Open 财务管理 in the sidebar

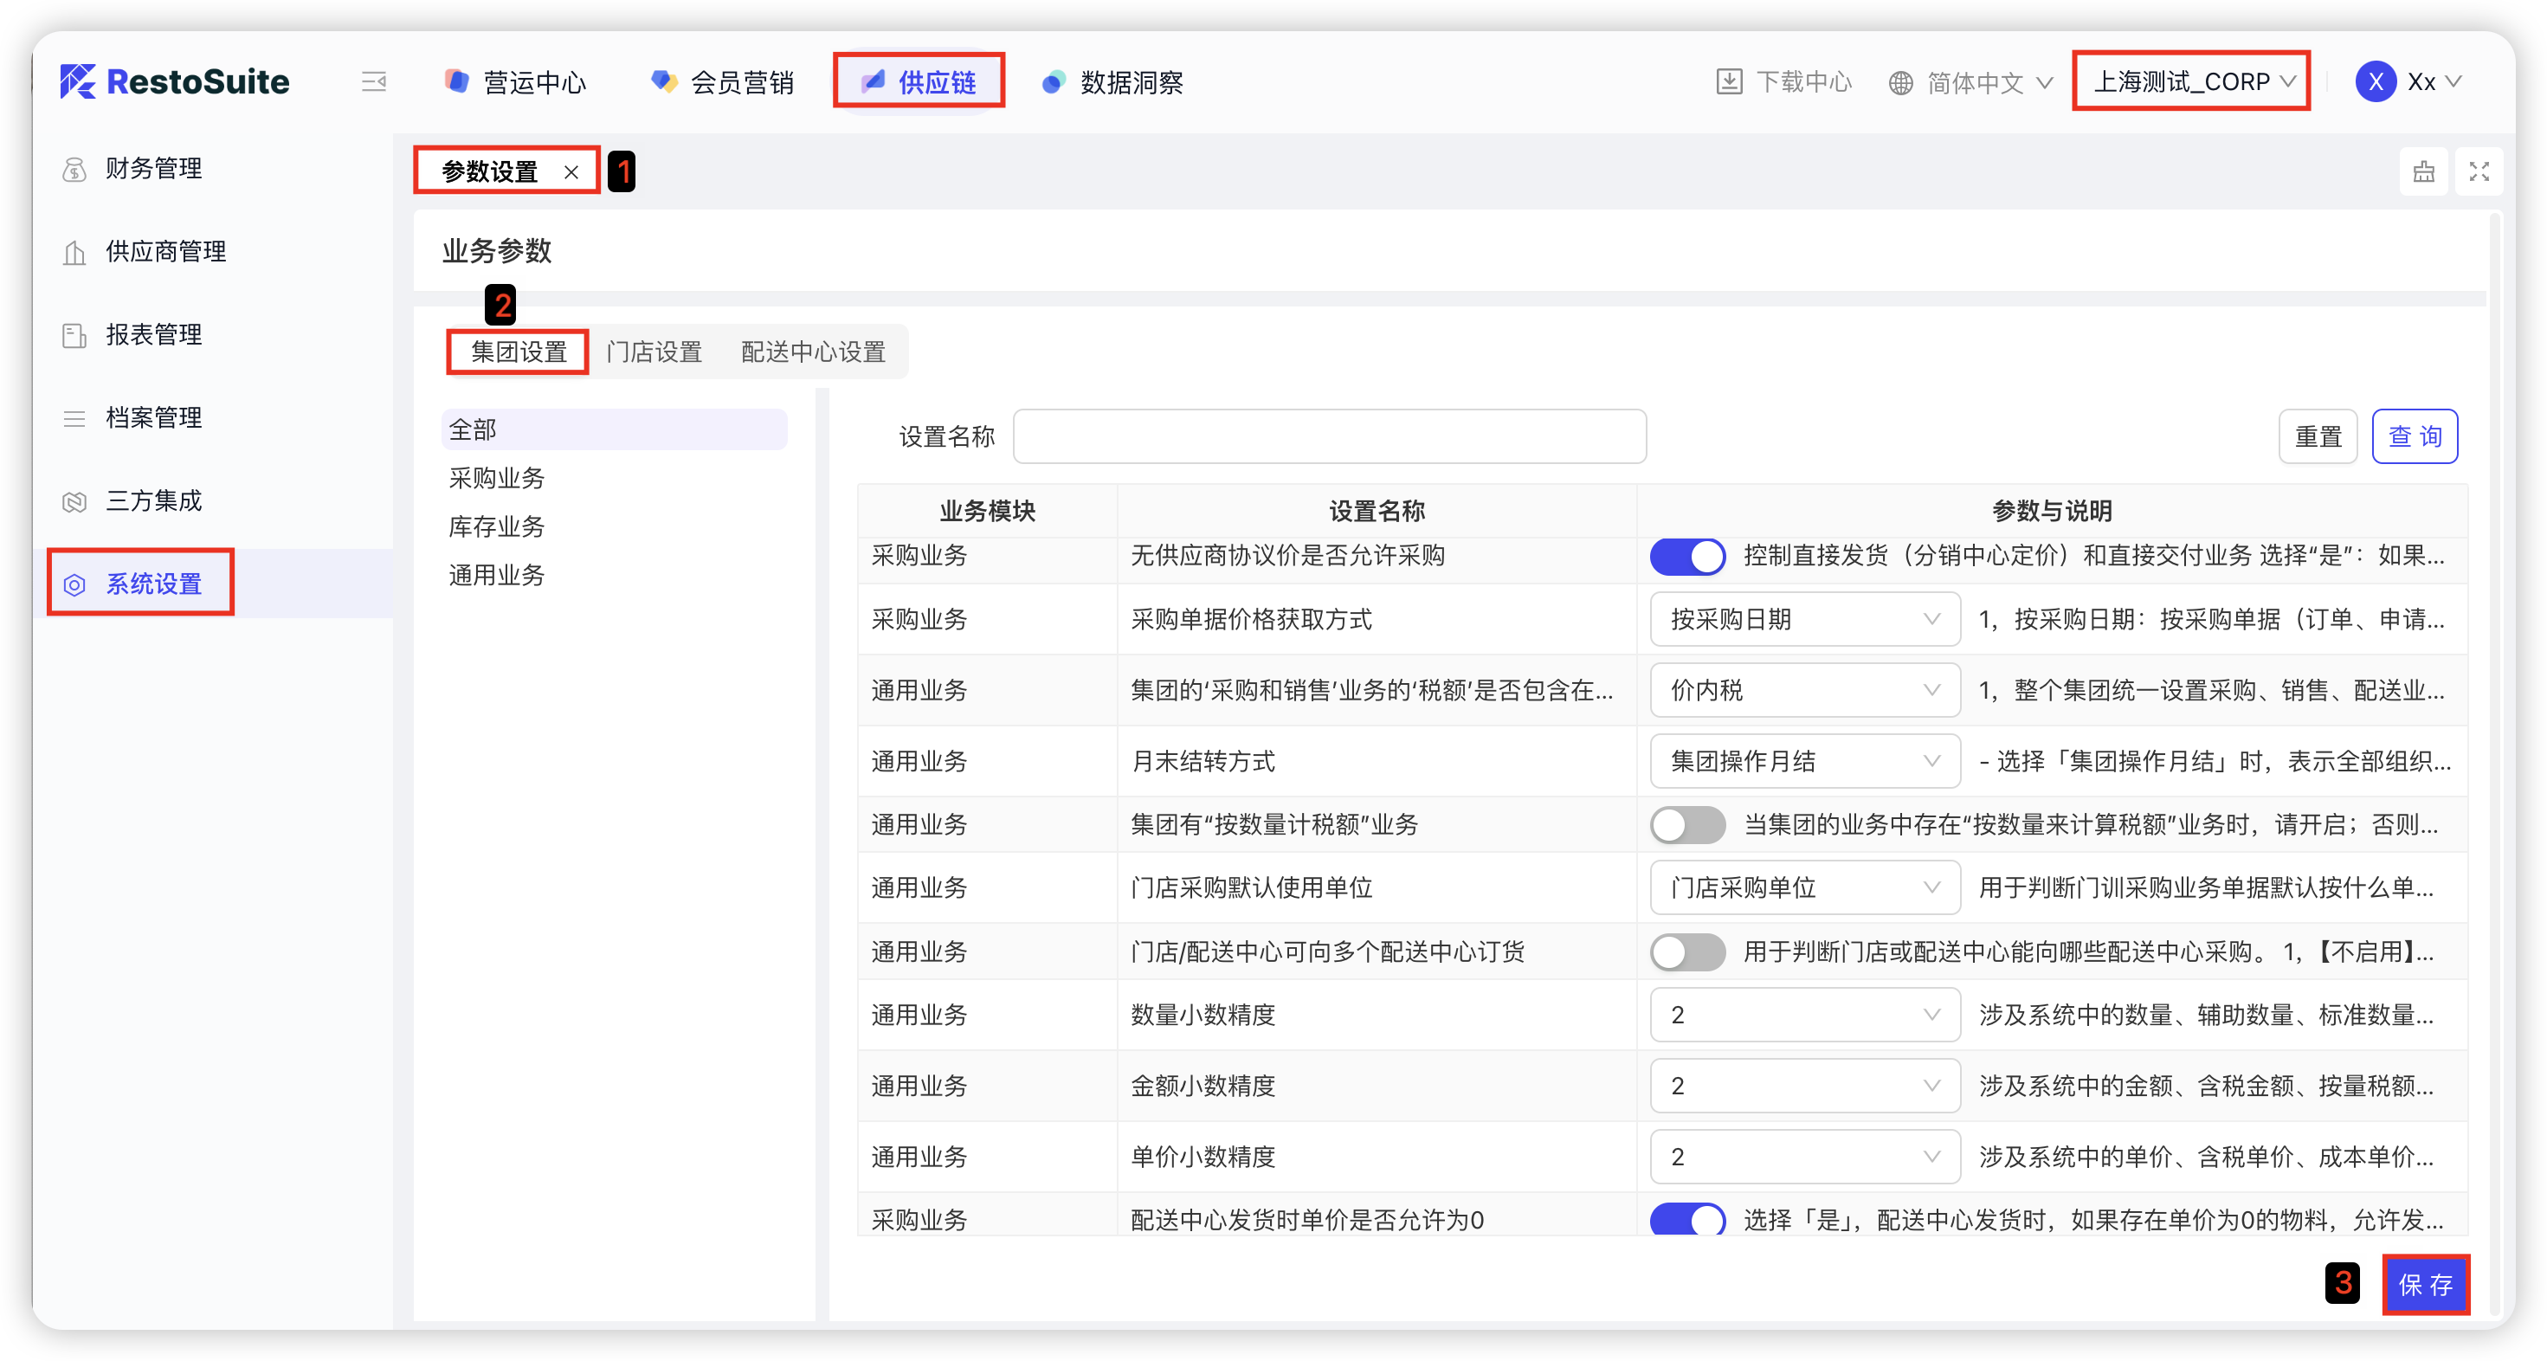(x=153, y=169)
